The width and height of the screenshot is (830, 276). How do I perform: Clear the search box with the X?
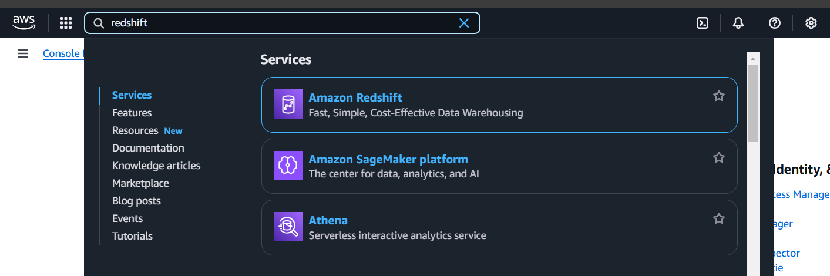tap(464, 23)
